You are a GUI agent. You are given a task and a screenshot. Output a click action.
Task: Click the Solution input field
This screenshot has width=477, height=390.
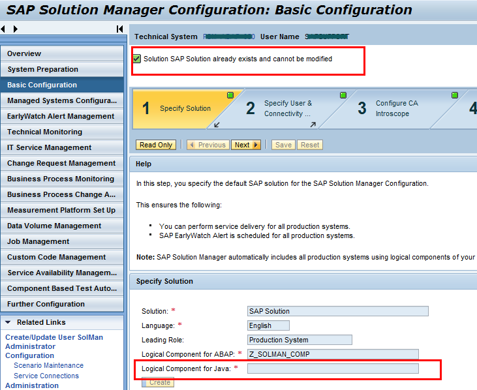pos(337,311)
